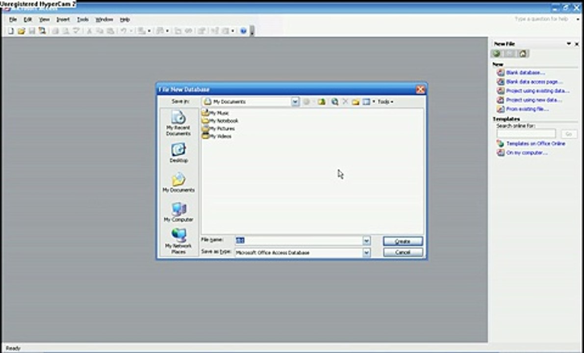The image size is (584, 353).
Task: Close the New File task pane
Action: click(x=577, y=44)
